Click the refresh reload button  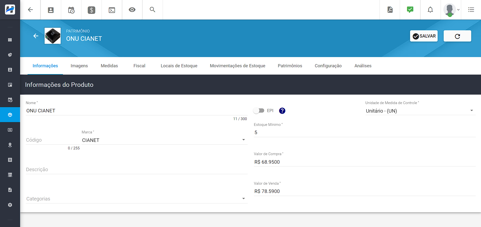[x=457, y=36]
